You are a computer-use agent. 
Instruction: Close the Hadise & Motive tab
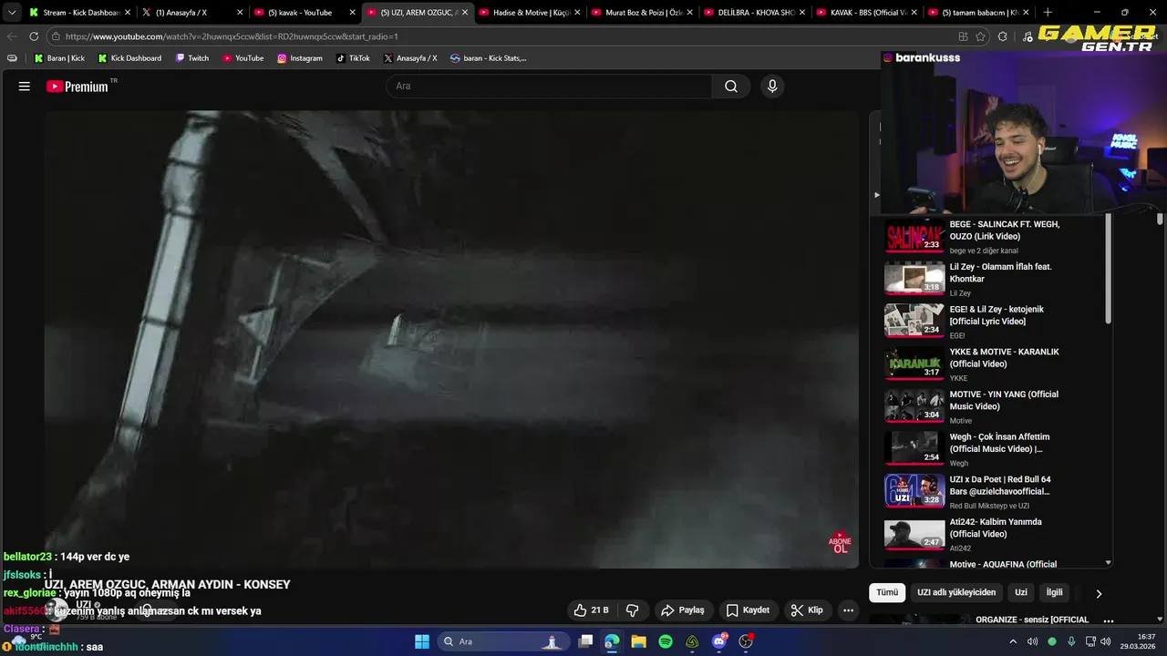577,13
